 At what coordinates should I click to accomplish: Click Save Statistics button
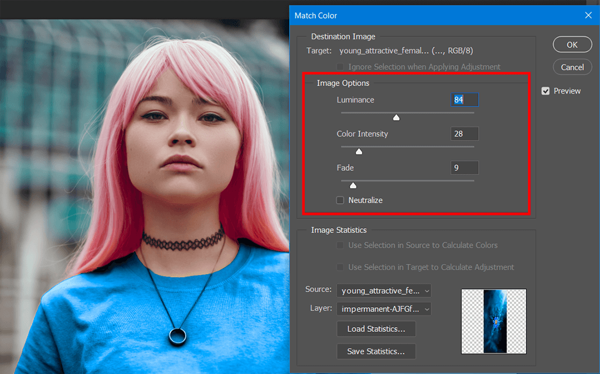click(x=376, y=351)
